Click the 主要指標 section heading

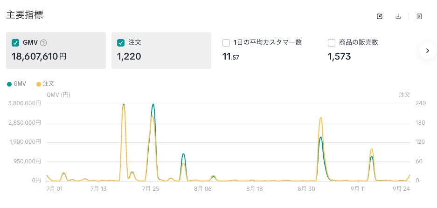(25, 15)
